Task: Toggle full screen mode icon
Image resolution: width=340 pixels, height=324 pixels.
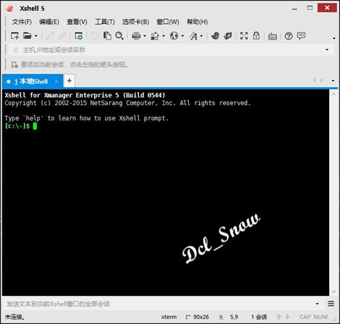Action: point(244,36)
